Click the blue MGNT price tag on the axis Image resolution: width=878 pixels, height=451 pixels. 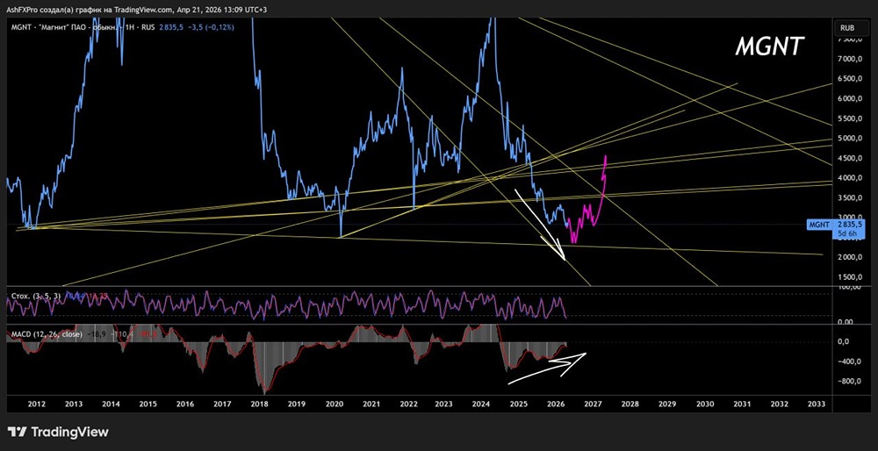coord(820,224)
